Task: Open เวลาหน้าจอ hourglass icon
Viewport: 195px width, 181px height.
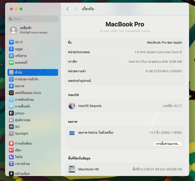Action: click(x=11, y=164)
